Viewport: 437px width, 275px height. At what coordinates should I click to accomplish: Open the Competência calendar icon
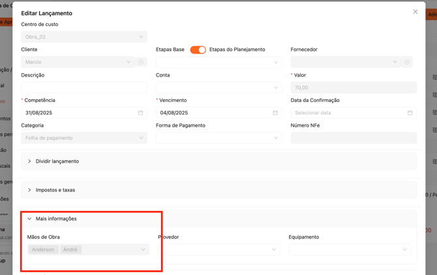pyautogui.click(x=140, y=113)
